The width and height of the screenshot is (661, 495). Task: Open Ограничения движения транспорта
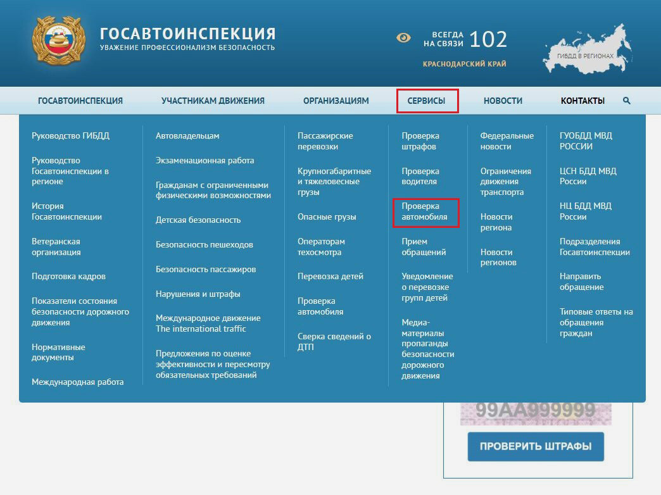pos(506,181)
